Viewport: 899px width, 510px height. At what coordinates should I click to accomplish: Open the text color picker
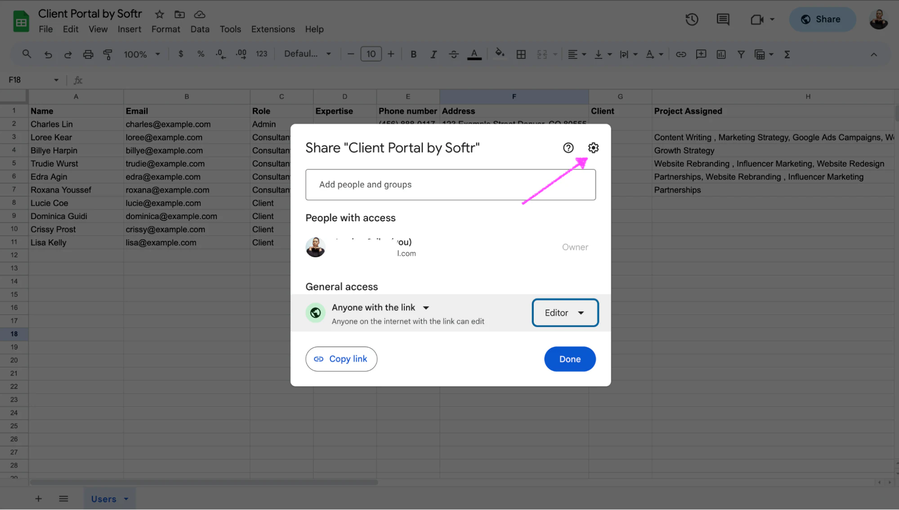pyautogui.click(x=474, y=54)
